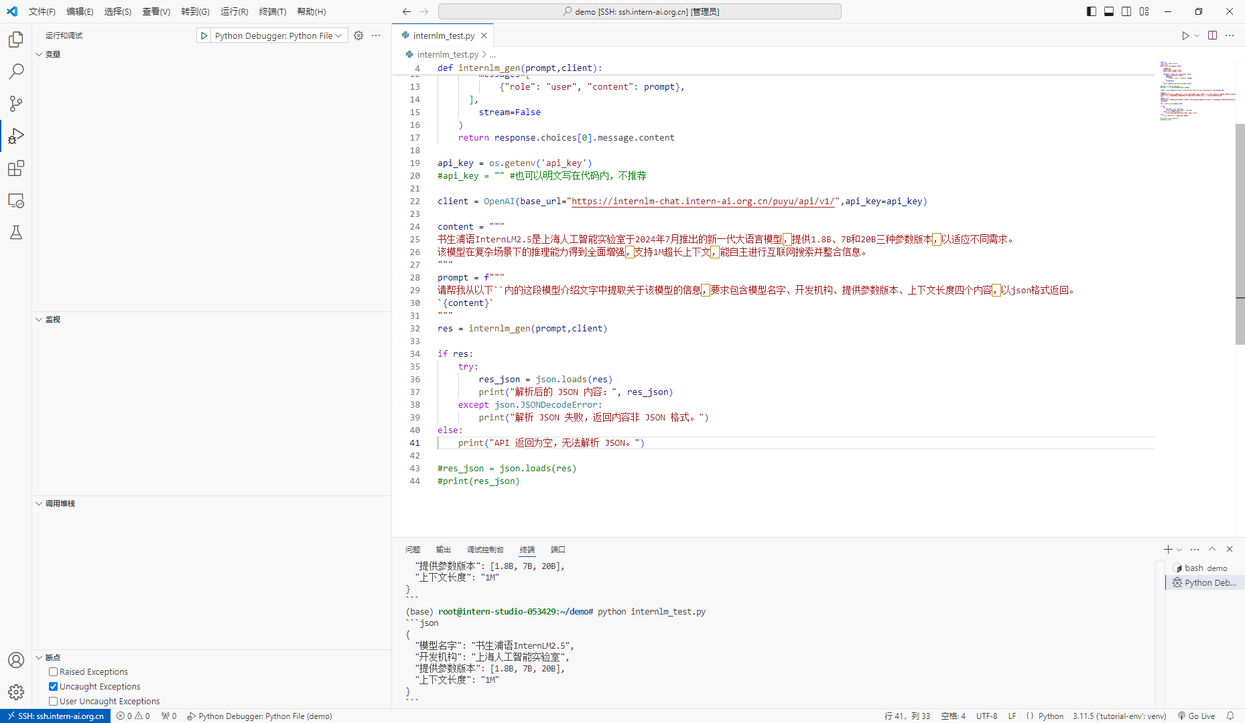The height and width of the screenshot is (723, 1245).
Task: Open the 文件(F) menu
Action: (42, 11)
